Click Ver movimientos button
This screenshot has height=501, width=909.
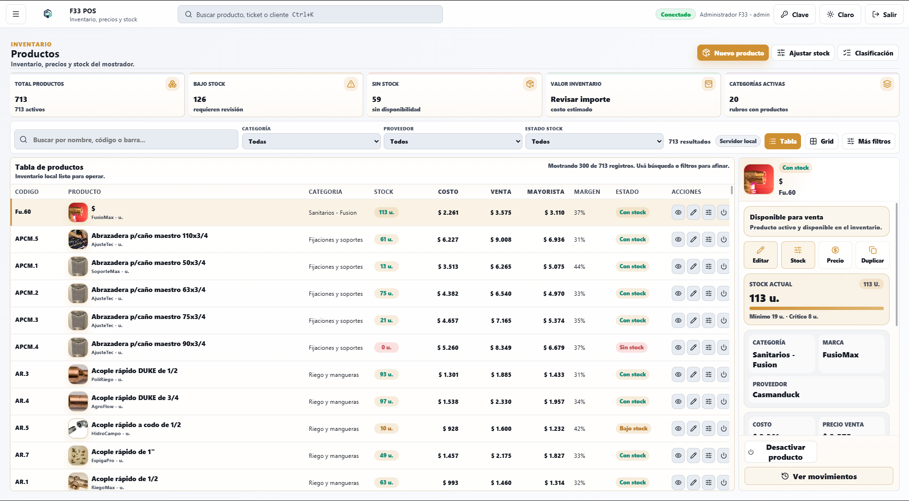(x=819, y=476)
